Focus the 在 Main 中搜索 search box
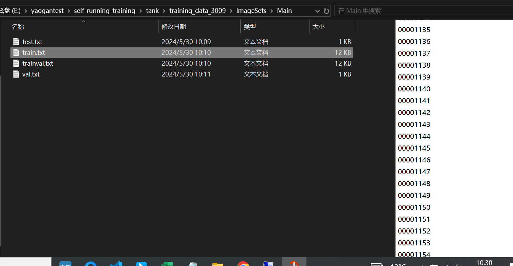The image size is (513, 266). click(423, 11)
